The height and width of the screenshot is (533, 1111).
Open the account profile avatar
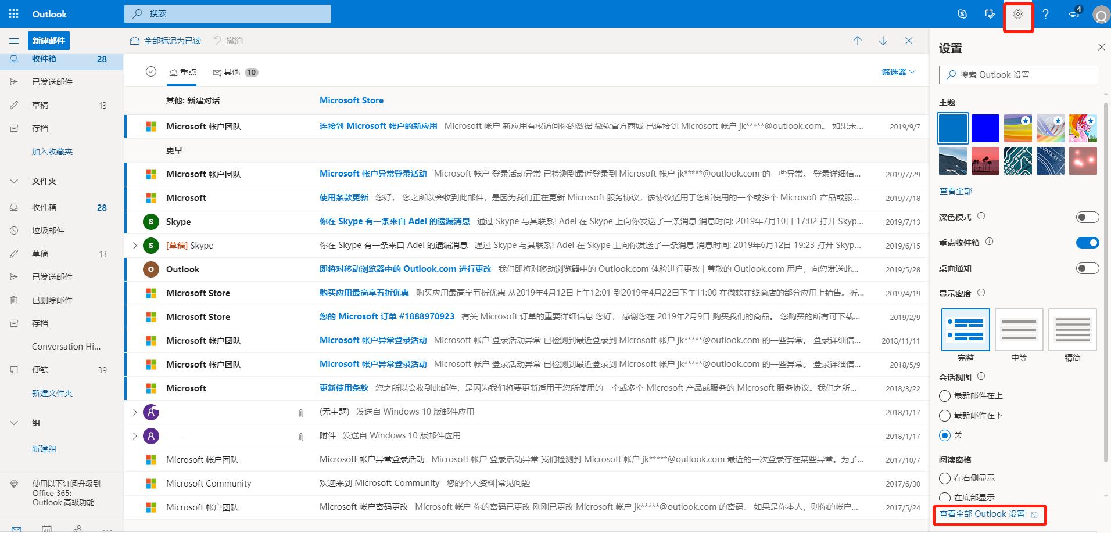click(1101, 15)
